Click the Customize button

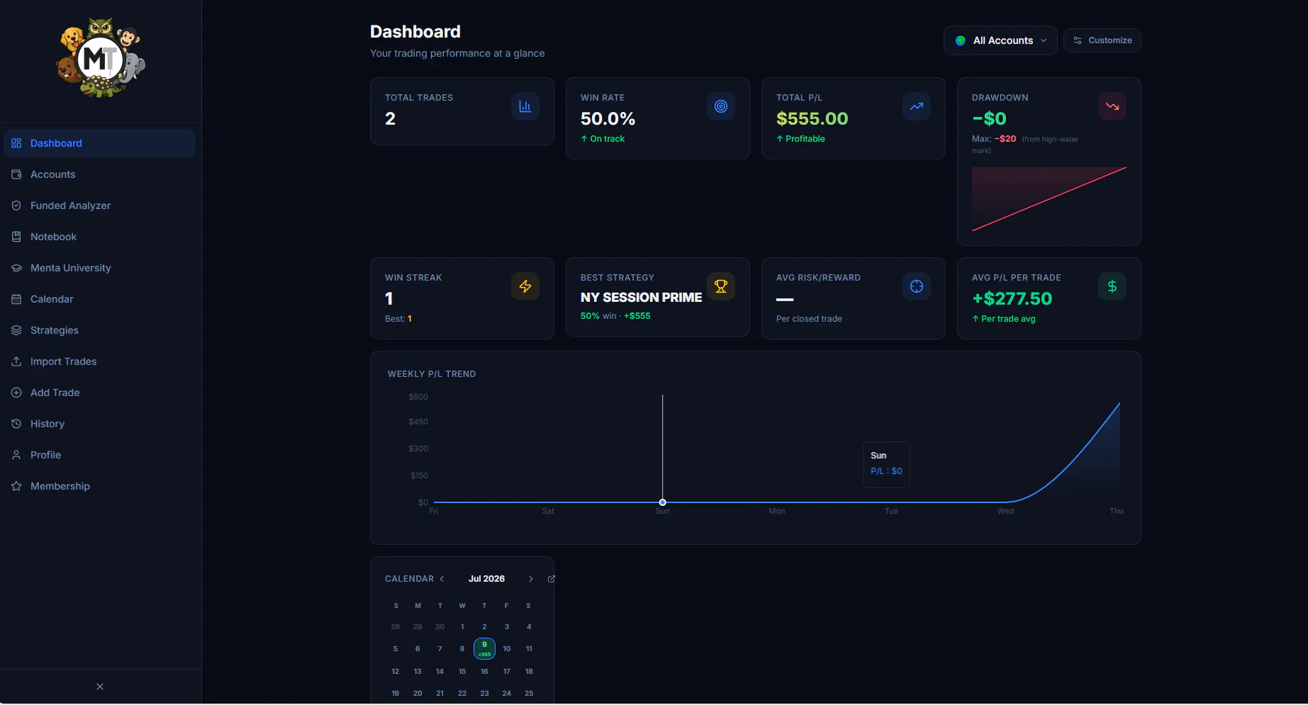(1102, 40)
